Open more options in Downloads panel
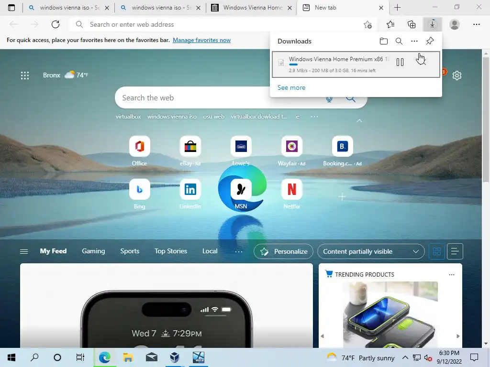 click(x=414, y=41)
